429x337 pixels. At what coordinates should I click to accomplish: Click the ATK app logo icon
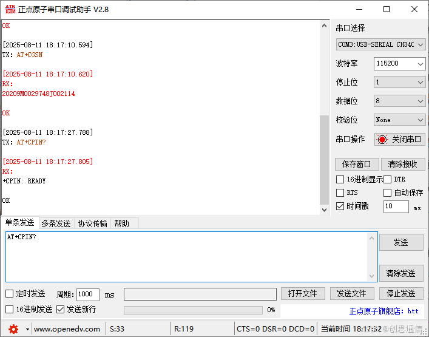[x=10, y=9]
